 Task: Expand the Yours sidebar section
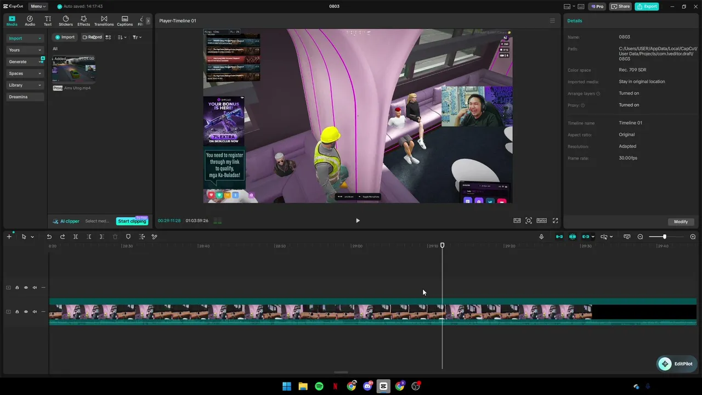[x=25, y=50]
